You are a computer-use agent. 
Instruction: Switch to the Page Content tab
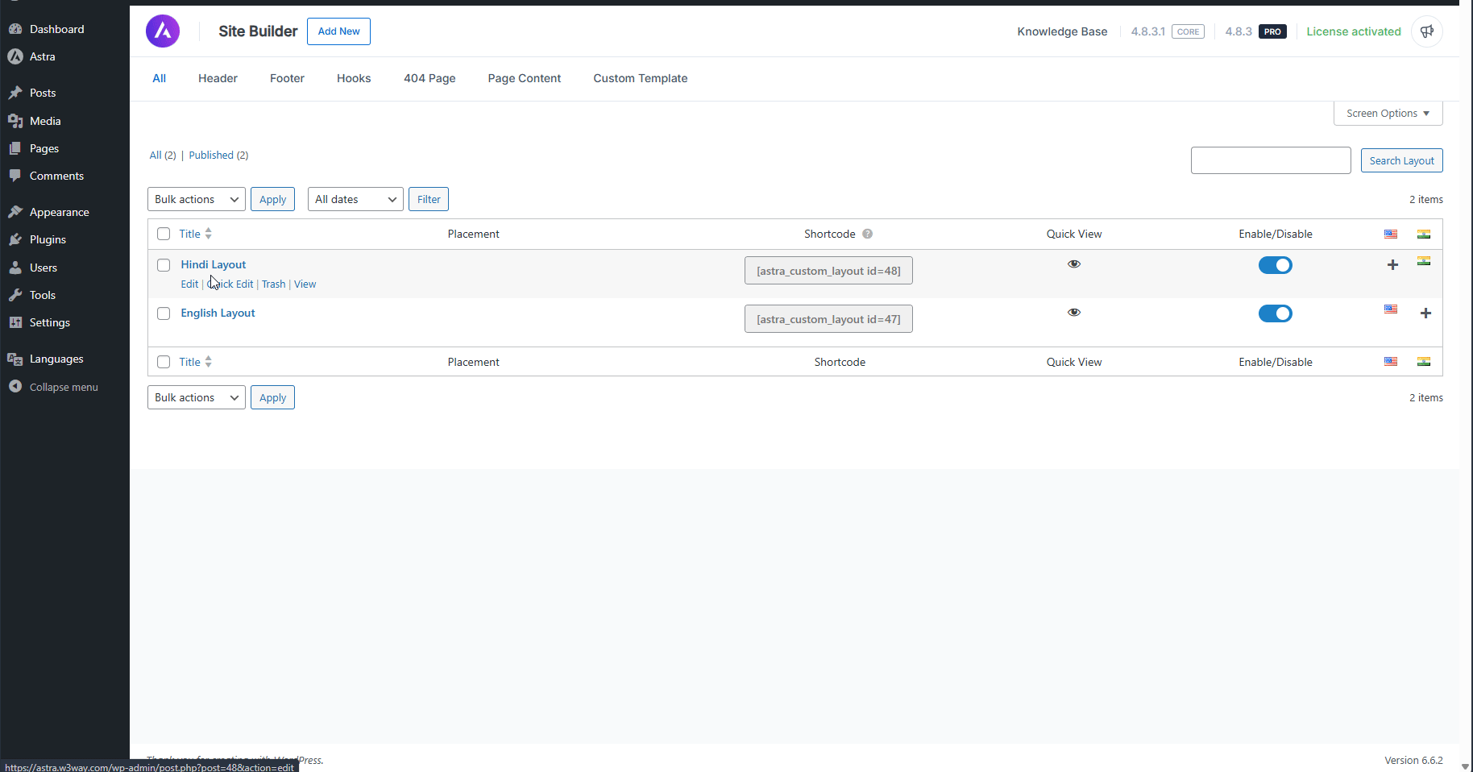tap(525, 78)
